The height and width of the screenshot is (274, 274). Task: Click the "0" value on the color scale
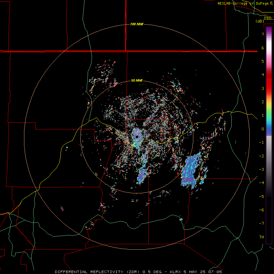click(x=263, y=129)
